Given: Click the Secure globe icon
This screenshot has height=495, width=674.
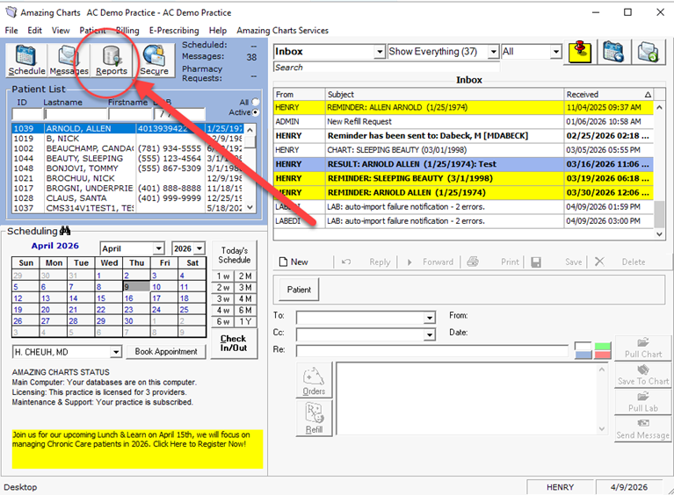Looking at the screenshot, I should pyautogui.click(x=155, y=60).
